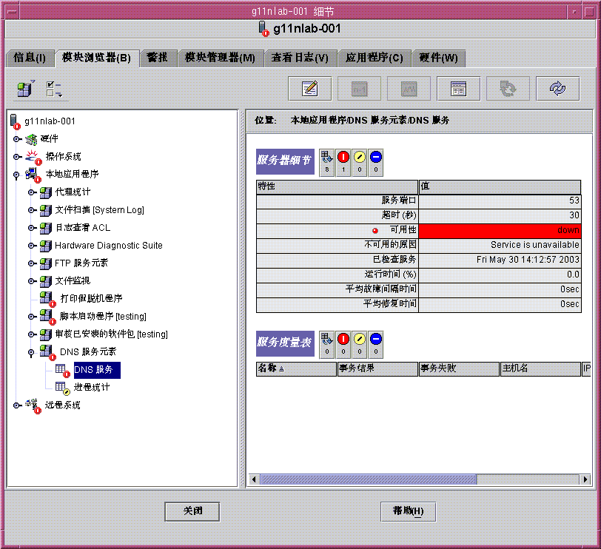Viewport: 601px width, 549px height.
Task: Click the rightmost refresh icon on the toolbar
Action: [557, 88]
